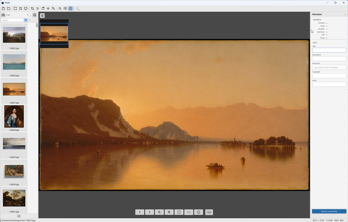348x222 pixels.
Task: Click the Title input field
Action: coord(329,50)
